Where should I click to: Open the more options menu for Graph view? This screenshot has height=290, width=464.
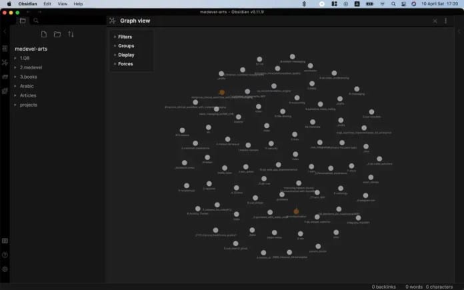pyautogui.click(x=446, y=21)
